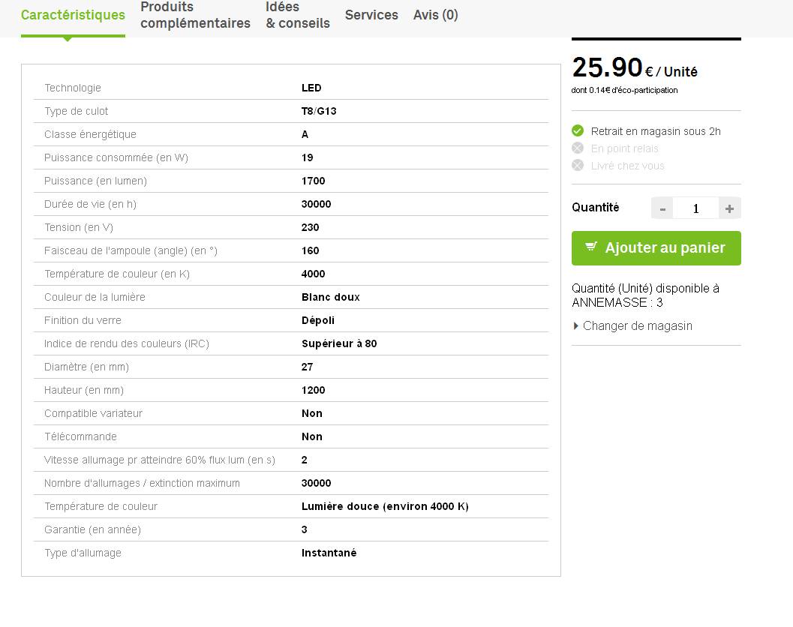Click the quantity input field

pyautogui.click(x=695, y=208)
